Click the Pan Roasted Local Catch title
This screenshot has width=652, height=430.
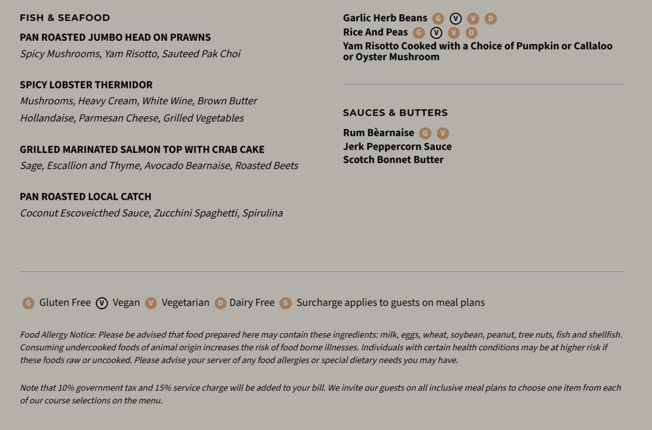click(85, 197)
